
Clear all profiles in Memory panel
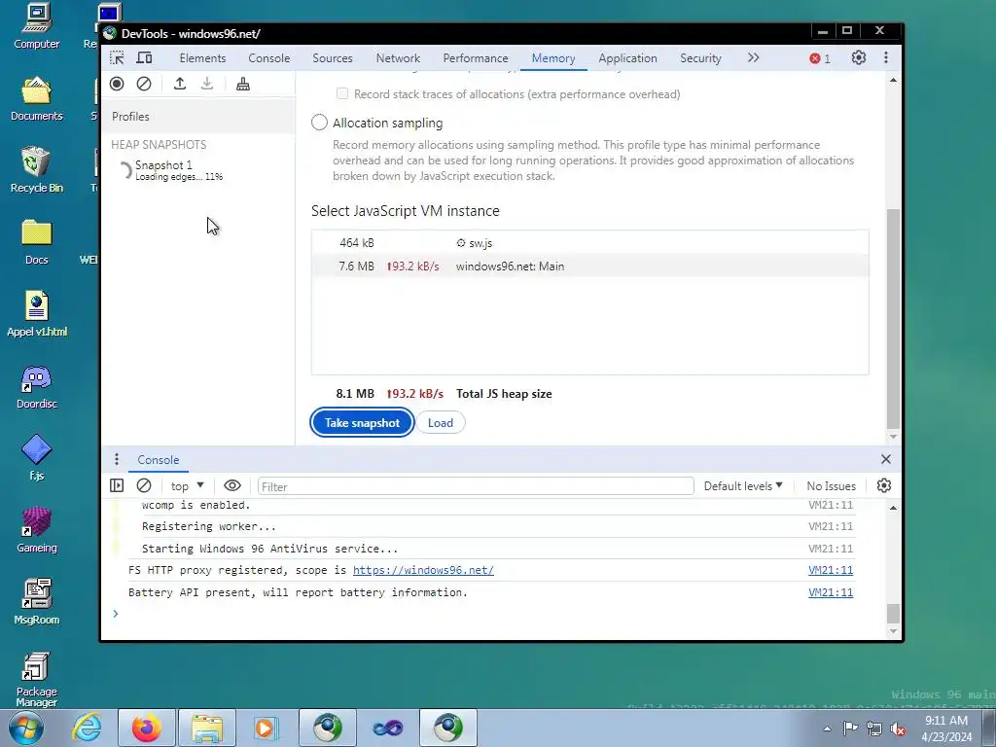(x=144, y=84)
